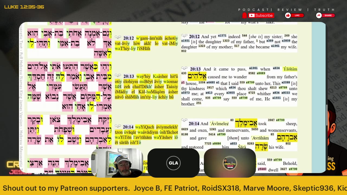
Task: Click Strong's number x3808 after 'not'
Action: (x=286, y=41)
